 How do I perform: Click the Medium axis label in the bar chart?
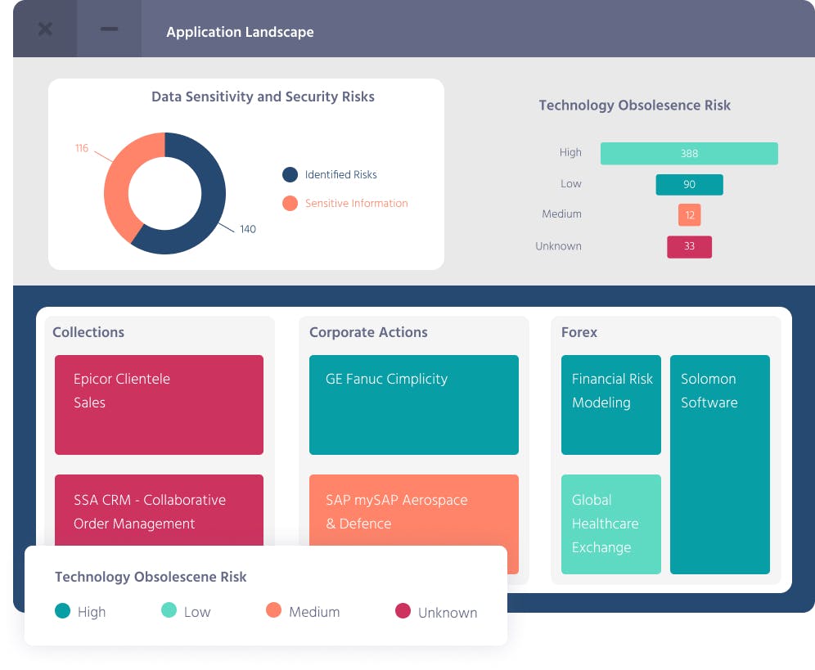tap(561, 214)
